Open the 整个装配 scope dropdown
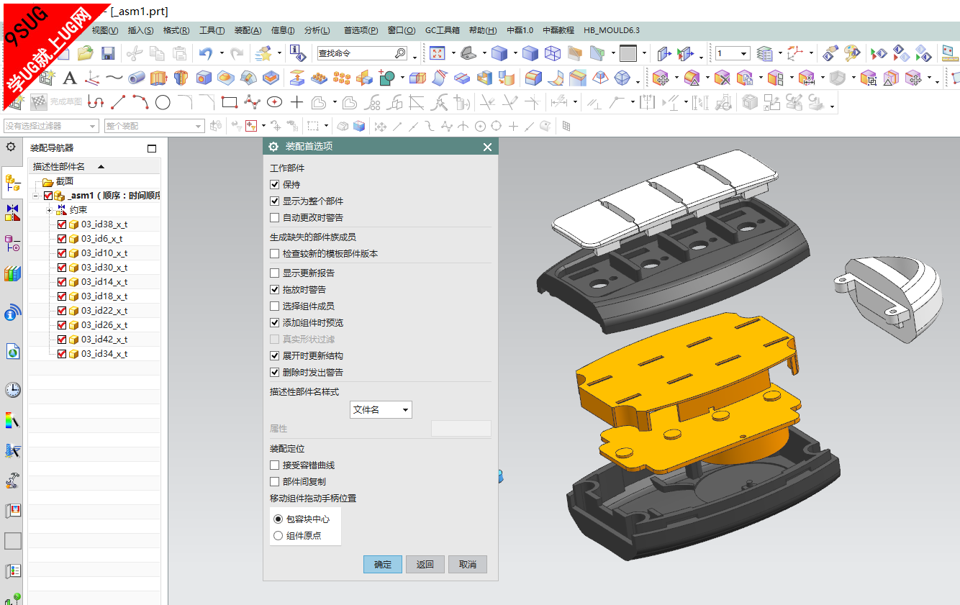Viewport: 960px width, 605px height. [x=155, y=126]
